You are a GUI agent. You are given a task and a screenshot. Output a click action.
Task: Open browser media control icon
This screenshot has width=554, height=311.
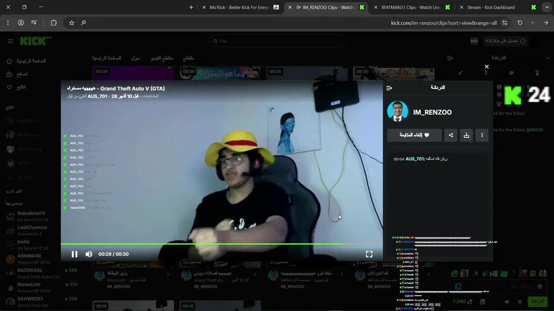tap(33, 22)
